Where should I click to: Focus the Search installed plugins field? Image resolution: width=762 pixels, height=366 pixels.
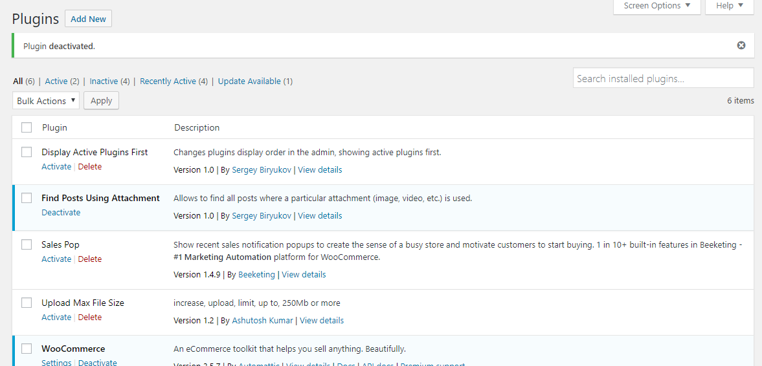coord(663,78)
